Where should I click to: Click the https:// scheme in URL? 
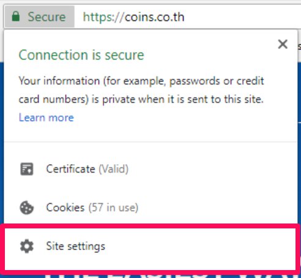pyautogui.click(x=103, y=17)
